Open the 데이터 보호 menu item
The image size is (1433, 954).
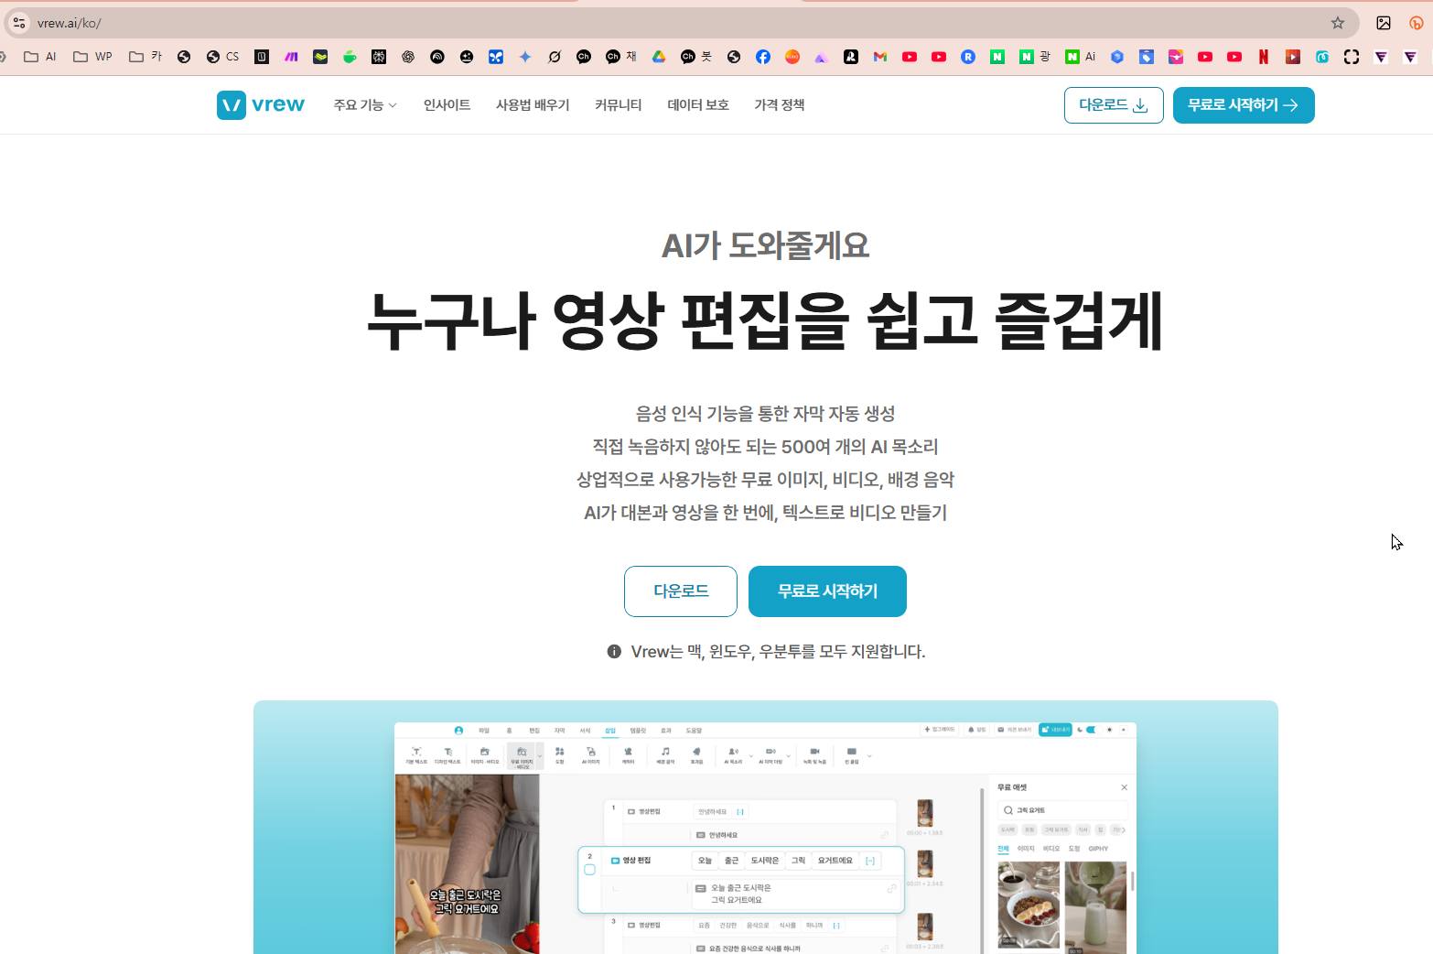698,105
